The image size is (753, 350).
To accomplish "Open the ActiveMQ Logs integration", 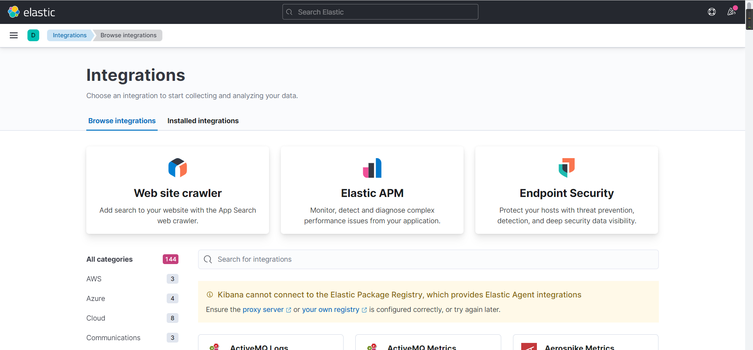I will tap(271, 343).
